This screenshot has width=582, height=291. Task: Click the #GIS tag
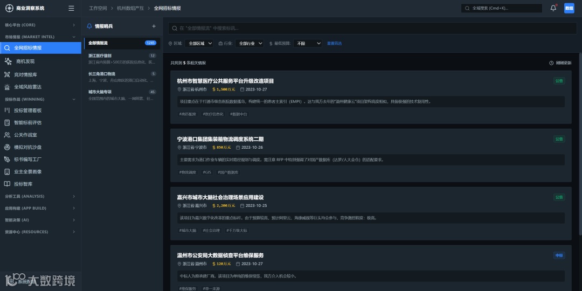tap(207, 172)
